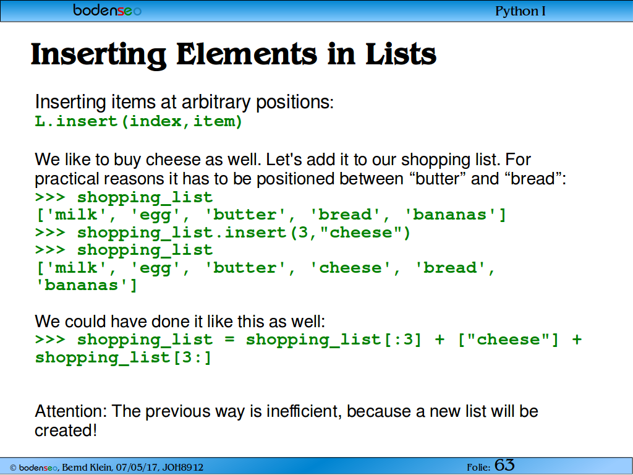Click the Python I header label

coord(520,11)
